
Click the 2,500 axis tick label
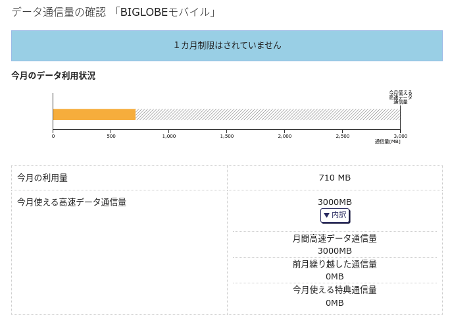pos(343,136)
